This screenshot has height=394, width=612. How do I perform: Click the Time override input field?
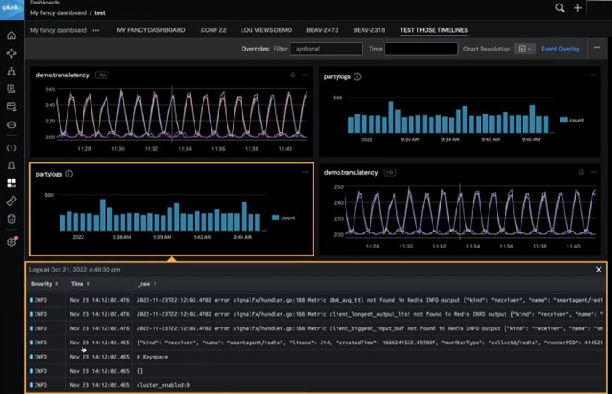[420, 49]
